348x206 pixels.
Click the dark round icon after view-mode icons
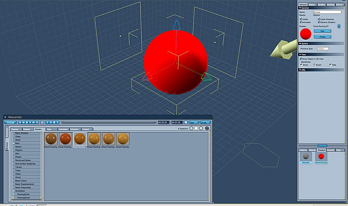[207, 128]
